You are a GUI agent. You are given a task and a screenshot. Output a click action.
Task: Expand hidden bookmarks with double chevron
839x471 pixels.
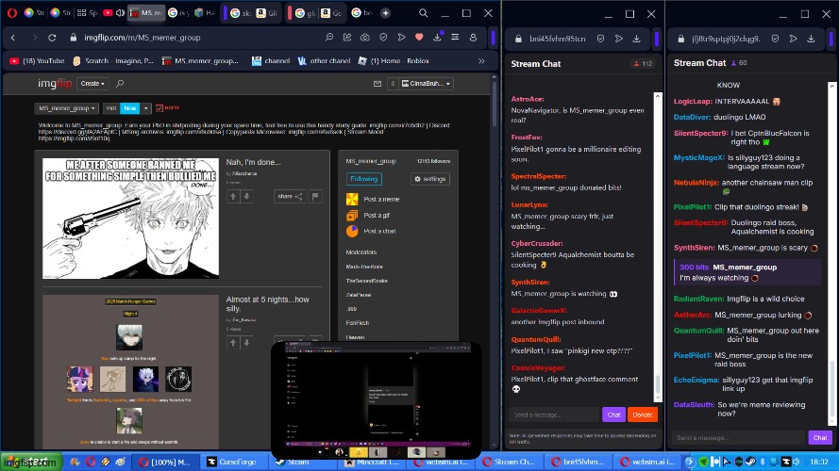[x=481, y=61]
